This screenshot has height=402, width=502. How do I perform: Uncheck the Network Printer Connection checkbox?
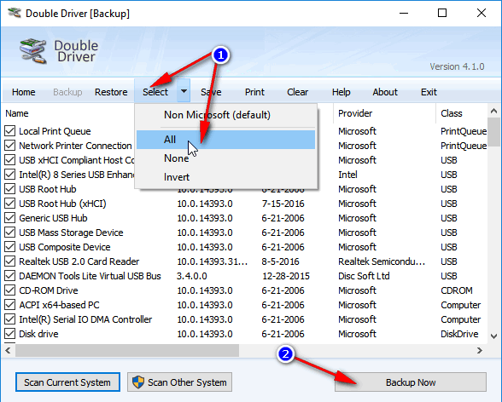point(9,146)
